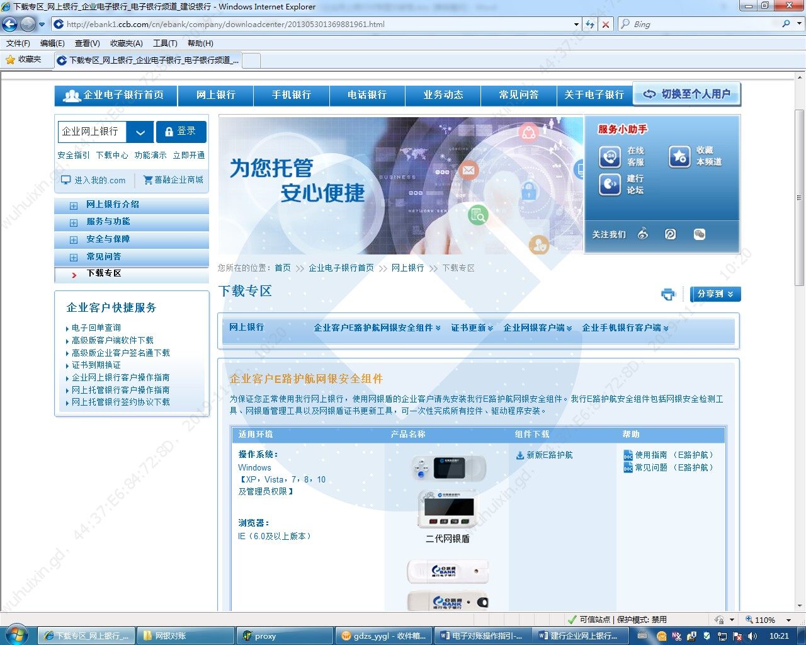
Task: Open the 帮助(H) menu
Action: (x=200, y=43)
